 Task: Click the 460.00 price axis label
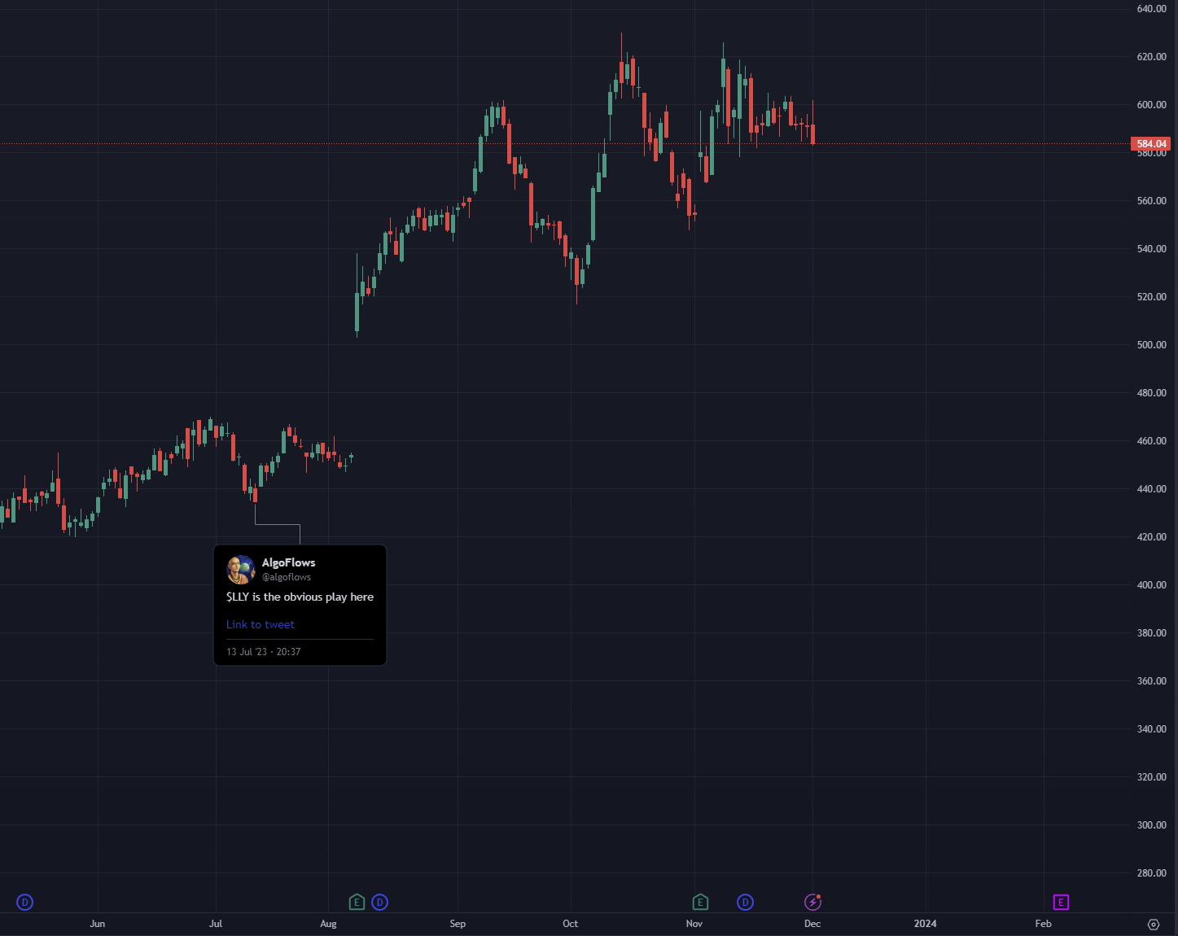tap(1151, 441)
